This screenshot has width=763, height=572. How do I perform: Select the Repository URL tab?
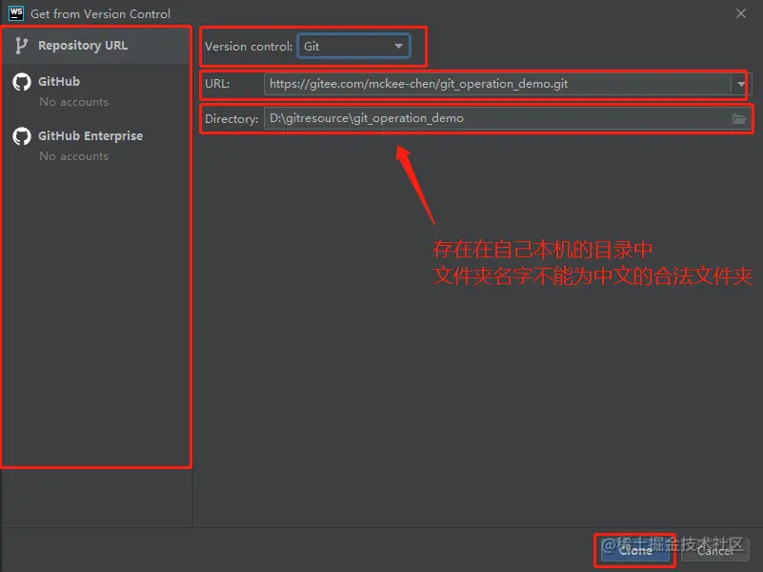click(96, 45)
